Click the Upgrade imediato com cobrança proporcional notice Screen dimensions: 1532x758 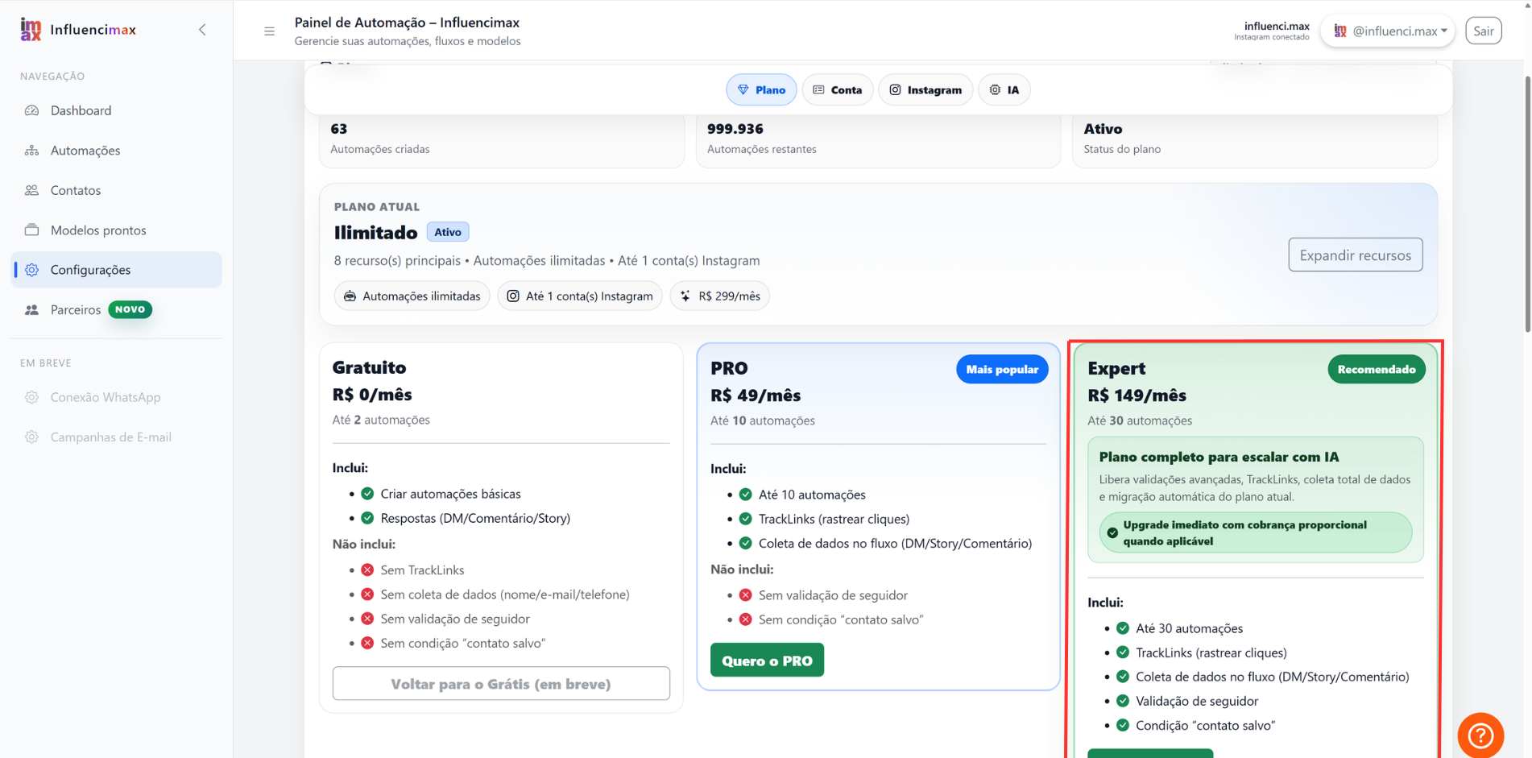[1256, 532]
